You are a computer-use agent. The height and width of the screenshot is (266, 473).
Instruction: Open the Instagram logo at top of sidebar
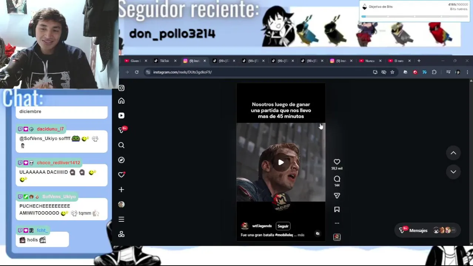pos(121,88)
